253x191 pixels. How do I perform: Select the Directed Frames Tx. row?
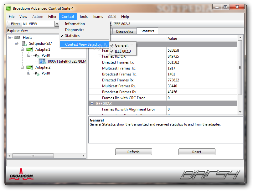pyautogui.click(x=163, y=62)
